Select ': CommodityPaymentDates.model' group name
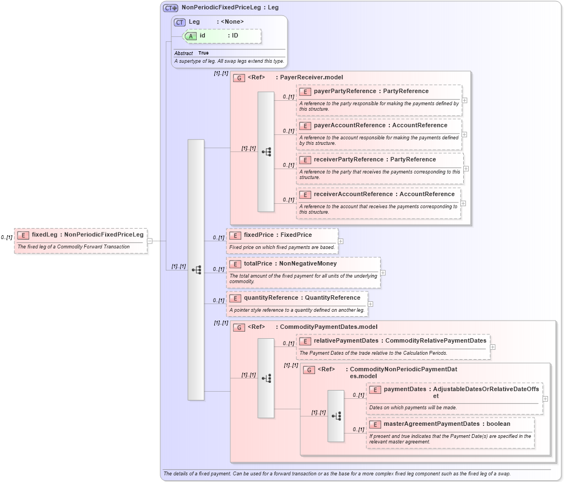Image resolution: width=564 pixels, height=482 pixels. (x=327, y=327)
